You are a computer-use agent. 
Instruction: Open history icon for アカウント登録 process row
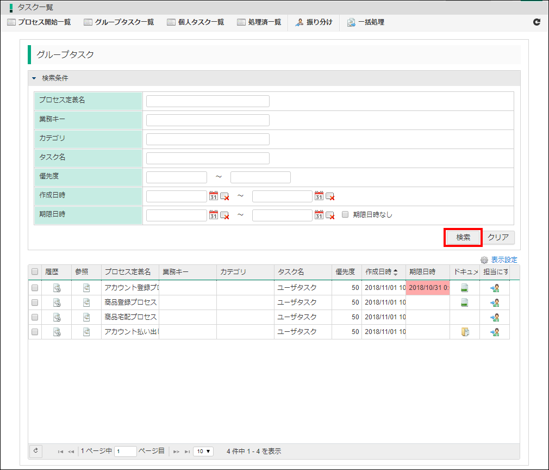pos(57,288)
